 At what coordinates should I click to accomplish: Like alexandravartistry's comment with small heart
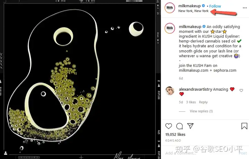click(241, 90)
